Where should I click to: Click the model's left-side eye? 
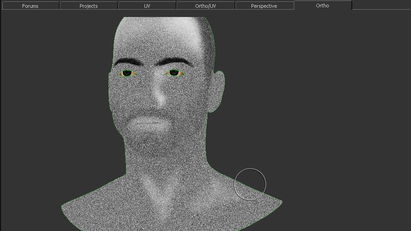click(x=127, y=73)
